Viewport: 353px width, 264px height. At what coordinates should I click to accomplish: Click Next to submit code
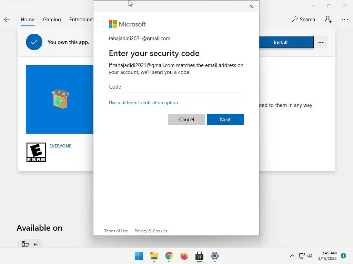tap(225, 119)
